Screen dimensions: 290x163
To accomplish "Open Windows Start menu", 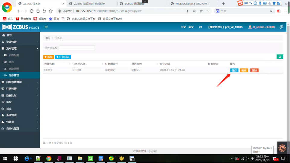I will [x=5, y=158].
